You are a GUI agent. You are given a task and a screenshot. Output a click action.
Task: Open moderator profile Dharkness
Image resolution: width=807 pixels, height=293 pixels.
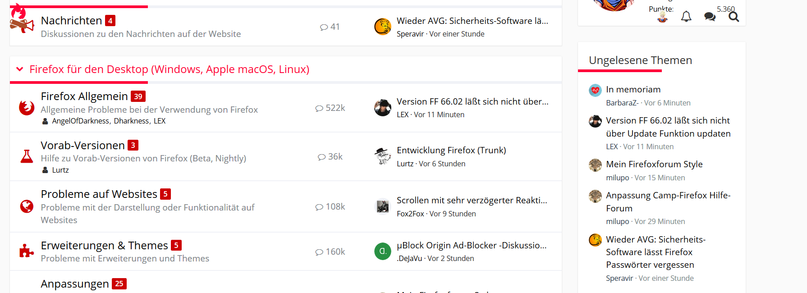pyautogui.click(x=131, y=121)
